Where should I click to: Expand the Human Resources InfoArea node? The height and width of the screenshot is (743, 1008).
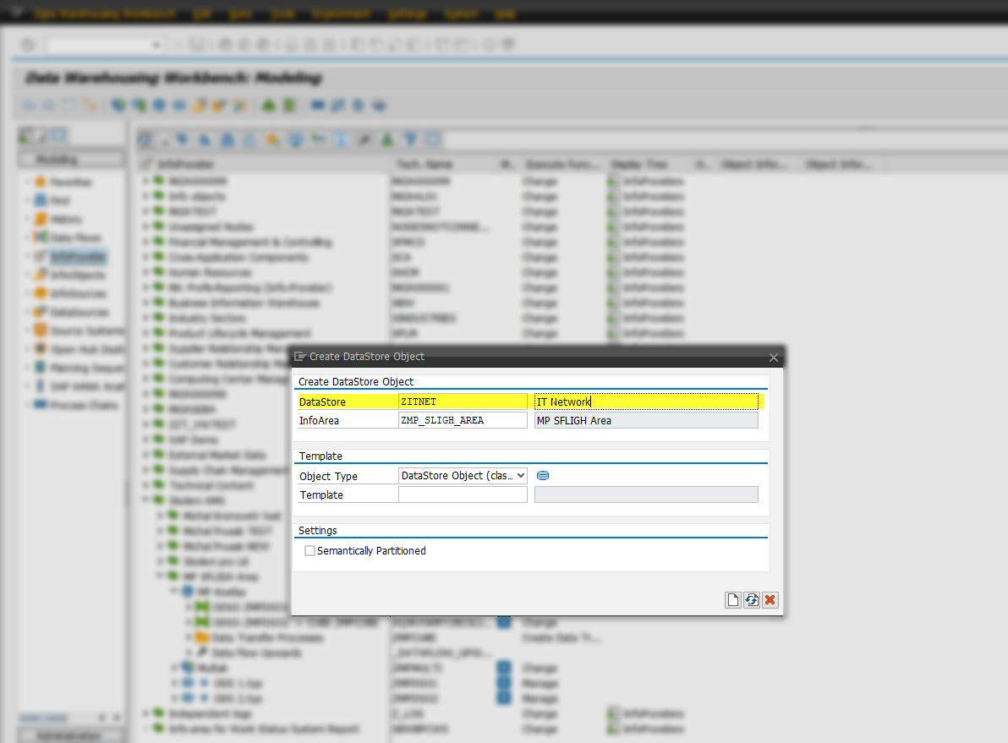[x=145, y=273]
